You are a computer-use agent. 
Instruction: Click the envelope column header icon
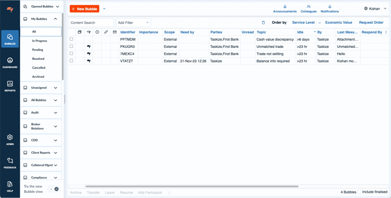(115, 32)
